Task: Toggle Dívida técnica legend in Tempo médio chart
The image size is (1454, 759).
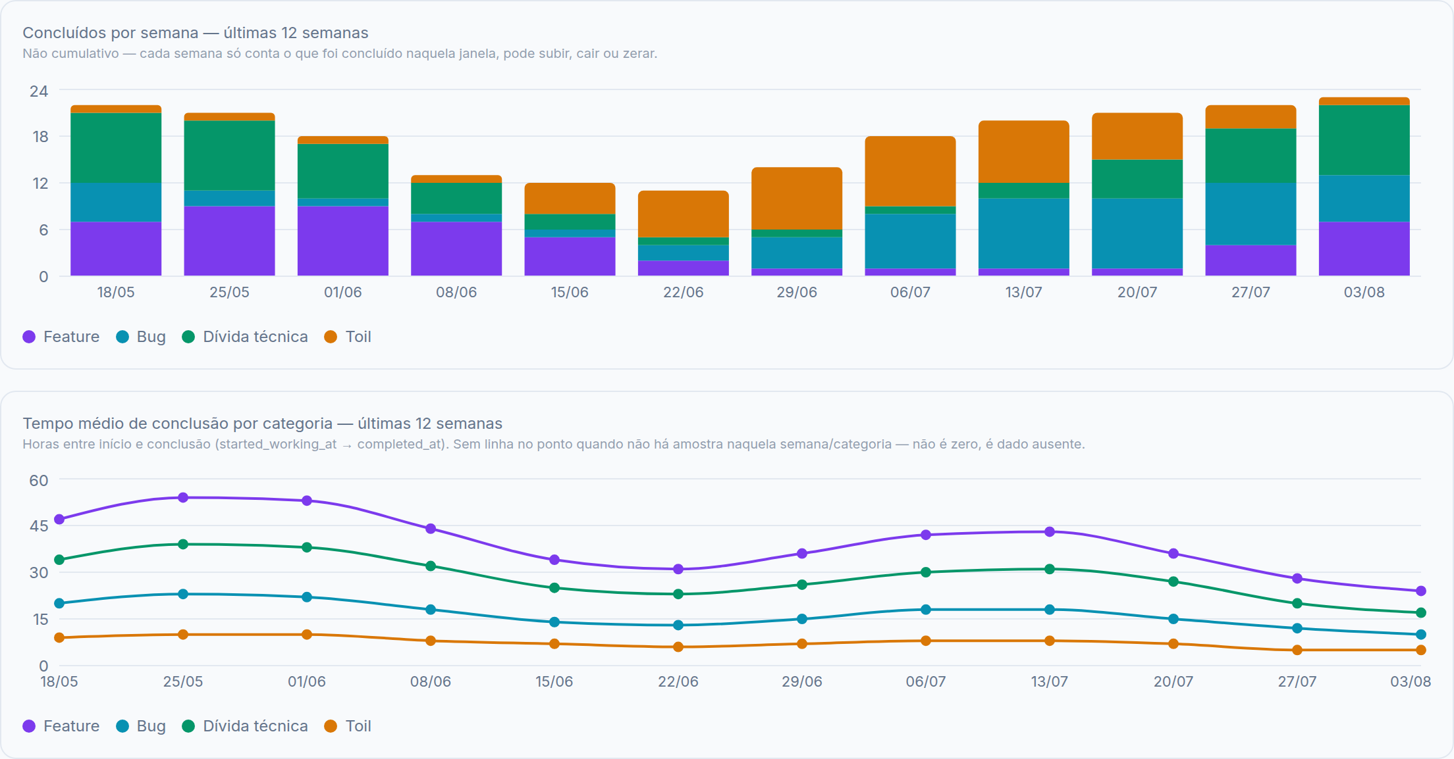Action: tap(245, 726)
